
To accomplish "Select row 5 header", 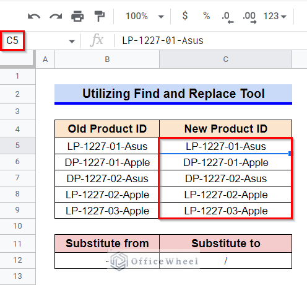I will point(17,146).
